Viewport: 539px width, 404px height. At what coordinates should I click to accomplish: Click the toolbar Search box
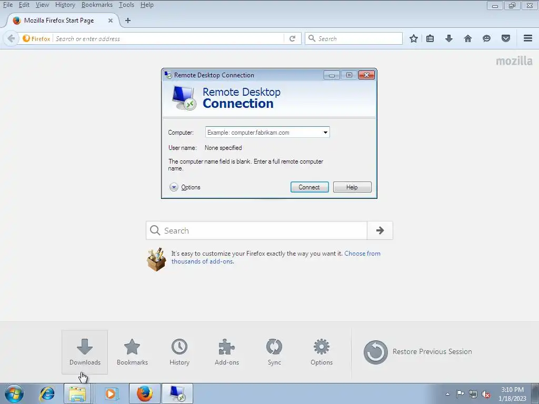click(x=354, y=38)
